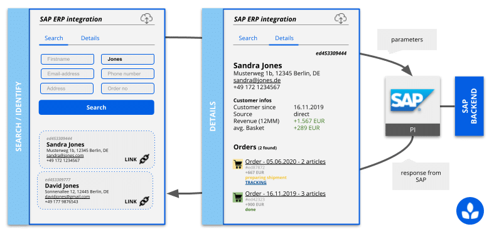The height and width of the screenshot is (229, 494).
Task: Click cloud upload icon in left panel
Action: 146,19
